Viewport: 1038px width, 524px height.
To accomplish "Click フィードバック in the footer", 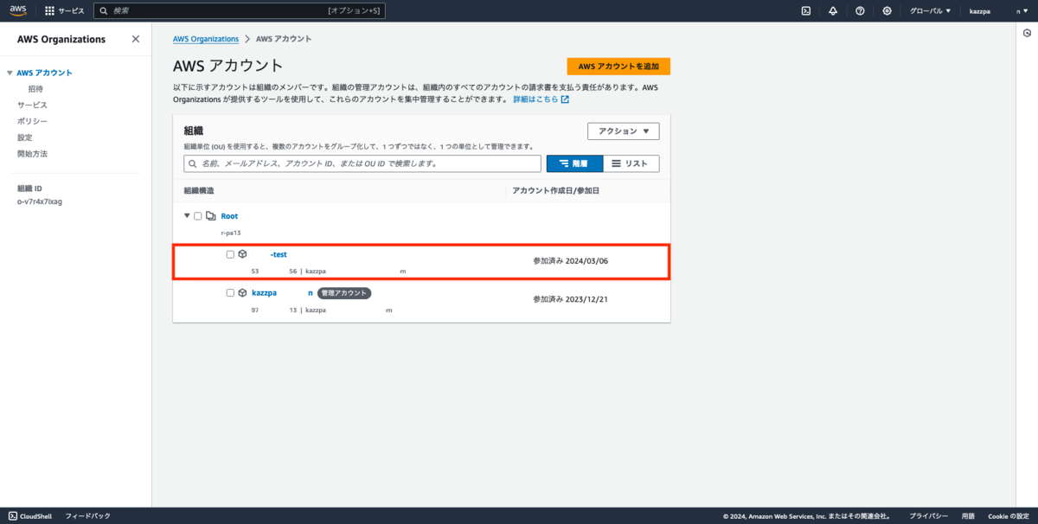I will [x=88, y=516].
